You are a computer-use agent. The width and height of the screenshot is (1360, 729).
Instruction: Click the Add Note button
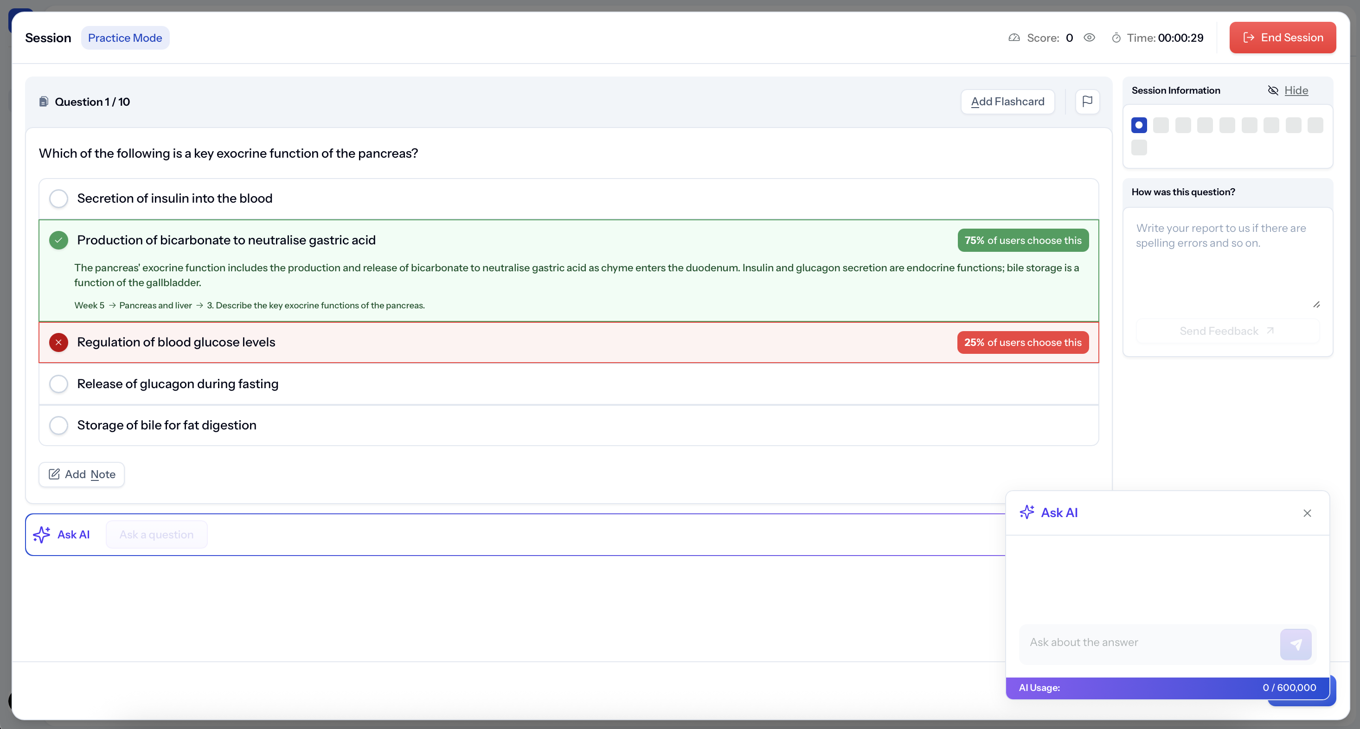tap(82, 474)
